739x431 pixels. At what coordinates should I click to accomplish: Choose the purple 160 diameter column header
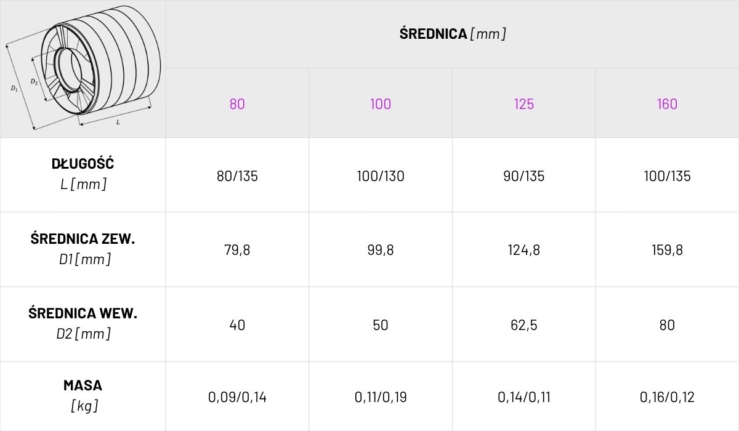(x=667, y=104)
